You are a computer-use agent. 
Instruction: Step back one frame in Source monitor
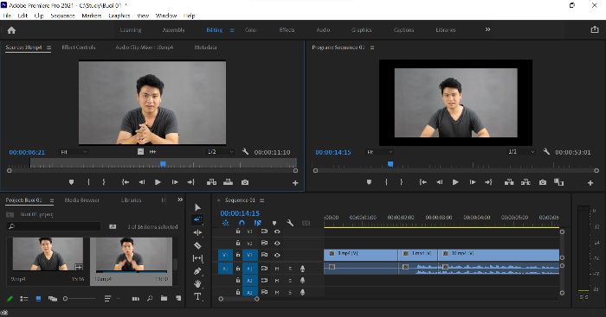tap(142, 182)
